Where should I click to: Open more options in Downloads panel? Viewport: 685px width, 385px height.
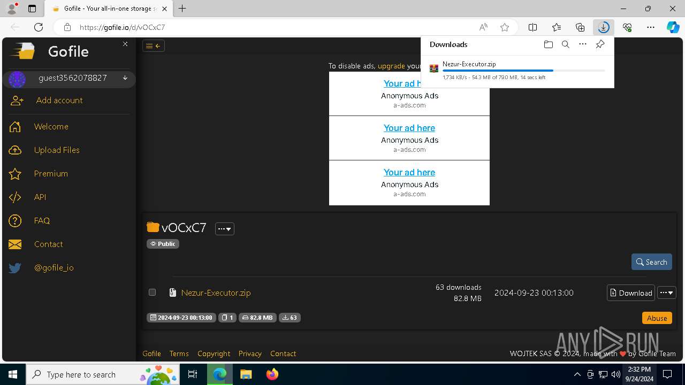click(x=583, y=44)
